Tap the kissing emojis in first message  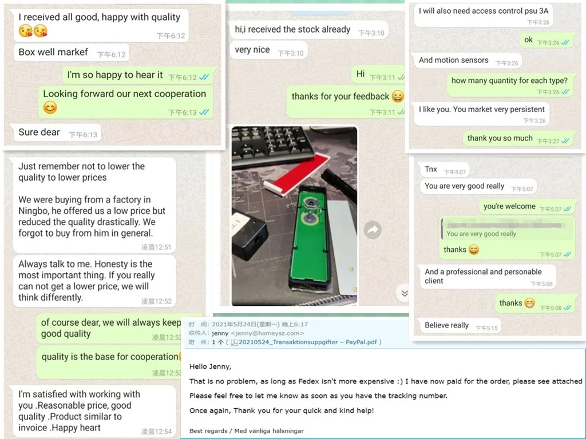coord(33,31)
